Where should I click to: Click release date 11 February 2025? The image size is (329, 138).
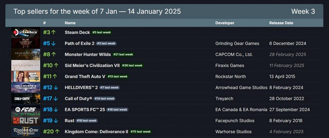287,65
